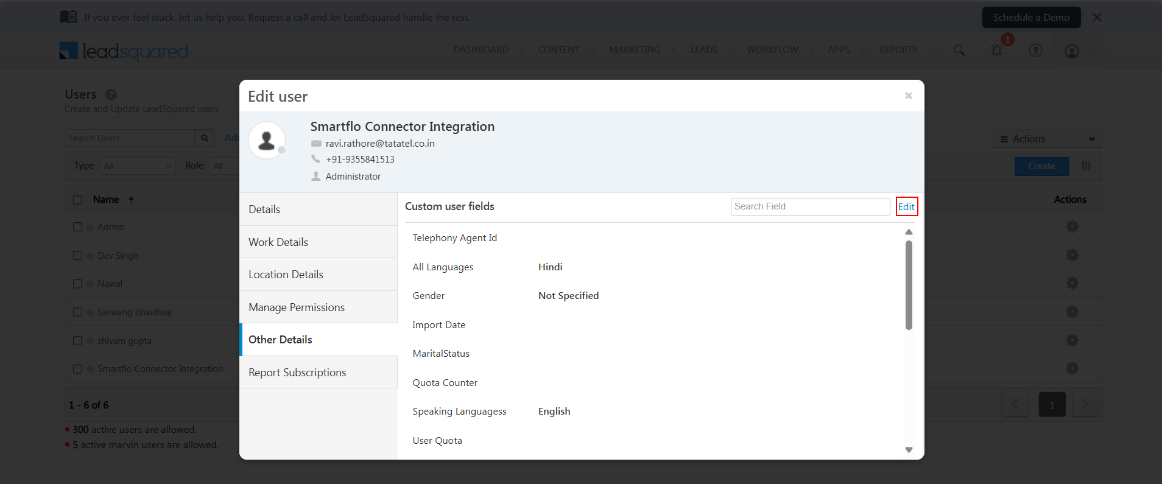Click the Dev Singh user name

118,256
